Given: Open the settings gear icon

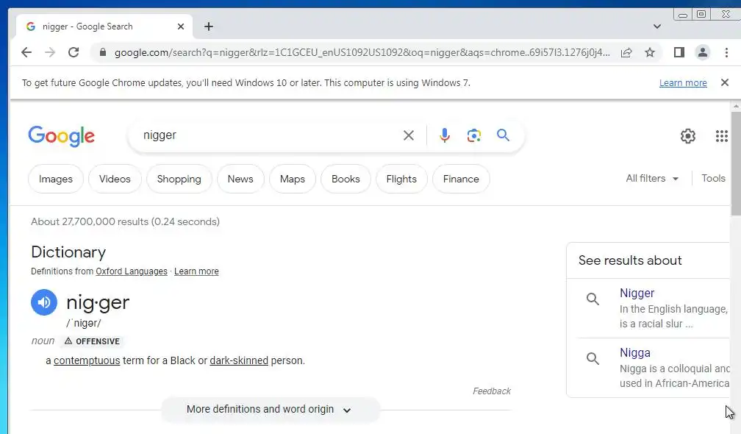Looking at the screenshot, I should tap(688, 136).
